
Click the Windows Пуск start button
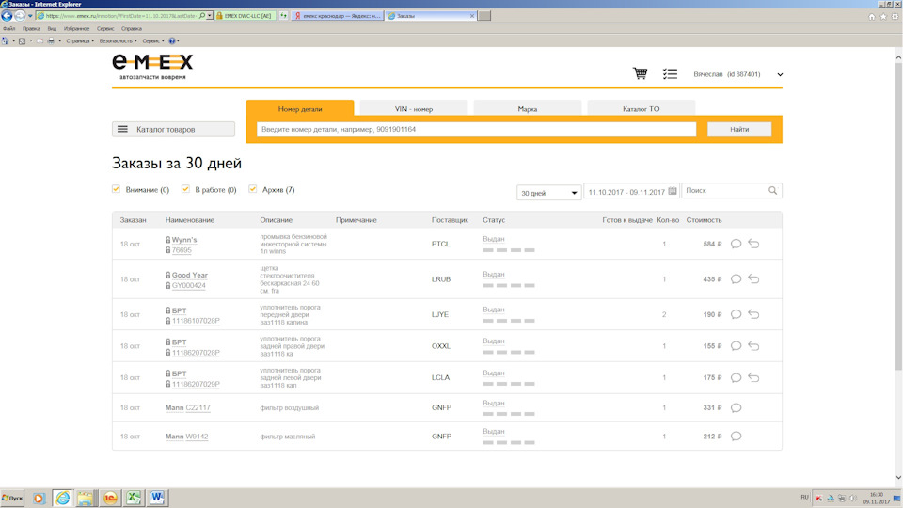[12, 498]
